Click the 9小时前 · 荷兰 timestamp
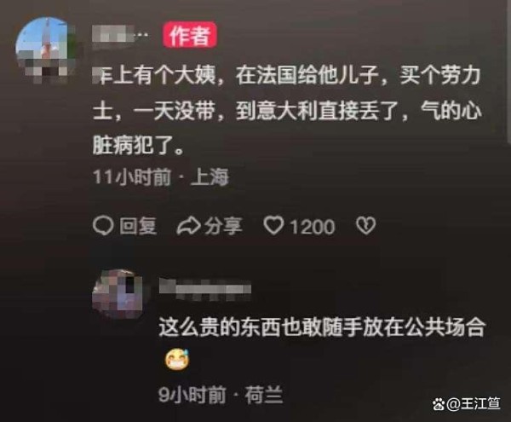 (221, 395)
